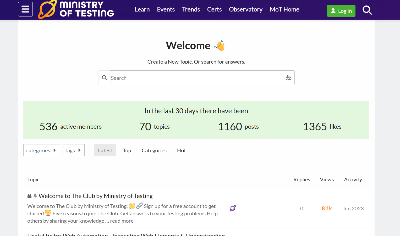The image size is (400, 236).
Task: Open search via the top-right magnifier
Action: click(x=367, y=10)
